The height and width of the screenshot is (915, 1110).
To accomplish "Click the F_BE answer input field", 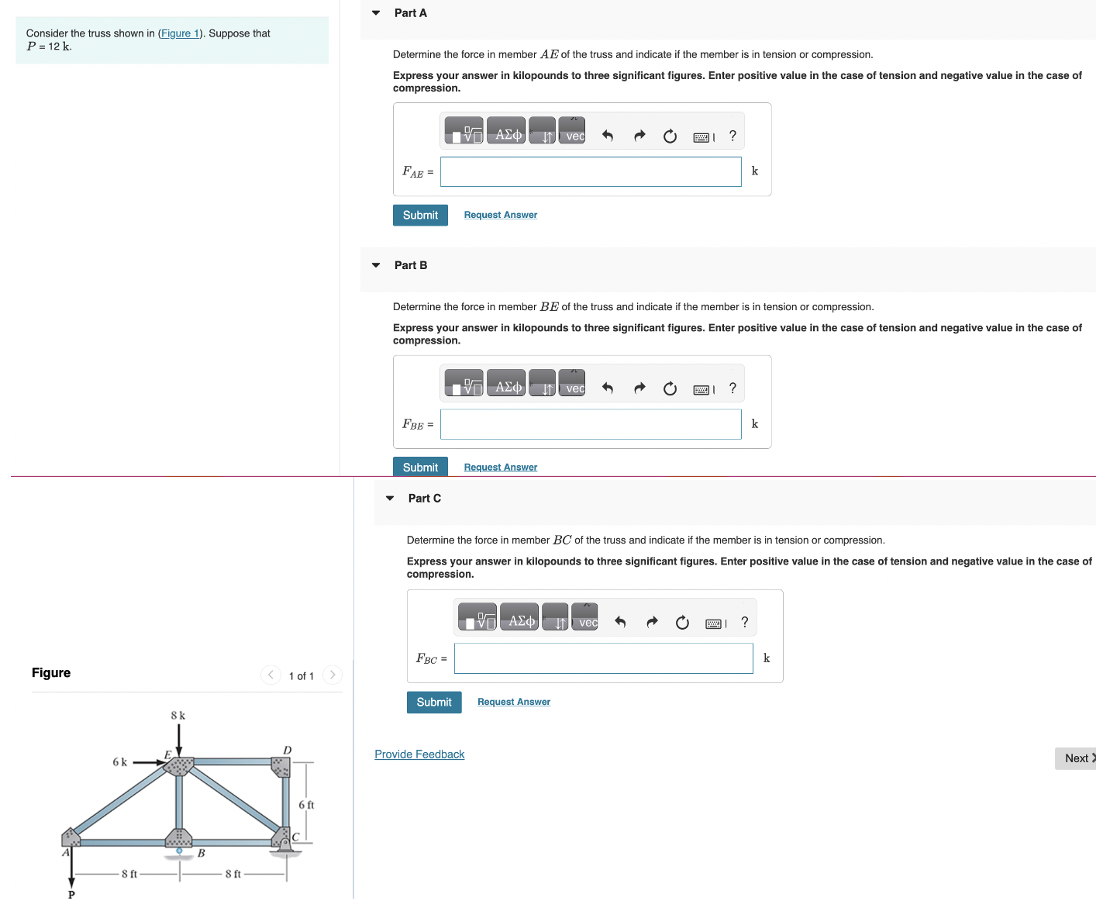I will click(591, 424).
